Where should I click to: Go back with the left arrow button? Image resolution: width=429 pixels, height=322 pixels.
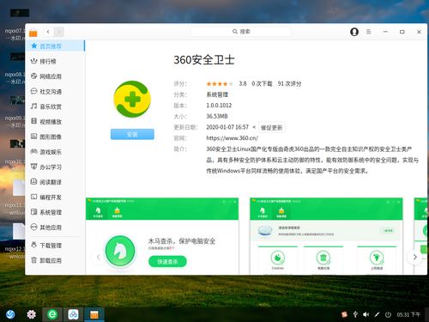tap(48, 32)
